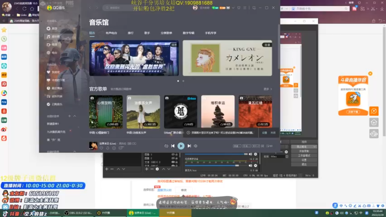Open OBS source properties gear icon

tap(157, 169)
